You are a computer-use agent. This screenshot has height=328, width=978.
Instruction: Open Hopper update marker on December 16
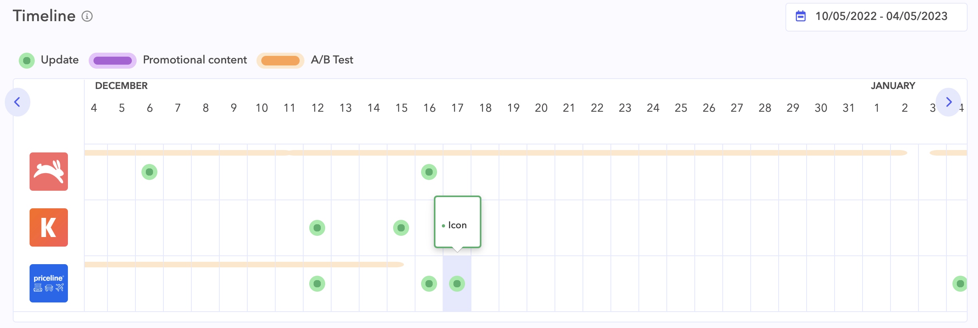pyautogui.click(x=429, y=172)
